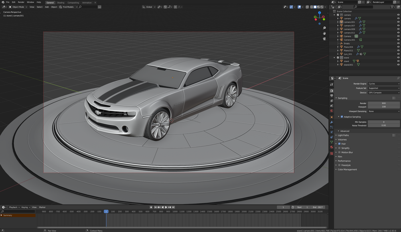
Task: Expand the Performance panel
Action: tap(344, 161)
